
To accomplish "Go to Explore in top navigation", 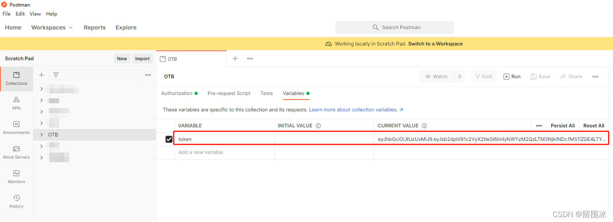I will (x=126, y=27).
